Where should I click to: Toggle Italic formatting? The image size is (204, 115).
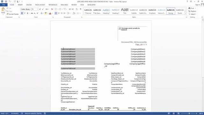coord(25,13)
